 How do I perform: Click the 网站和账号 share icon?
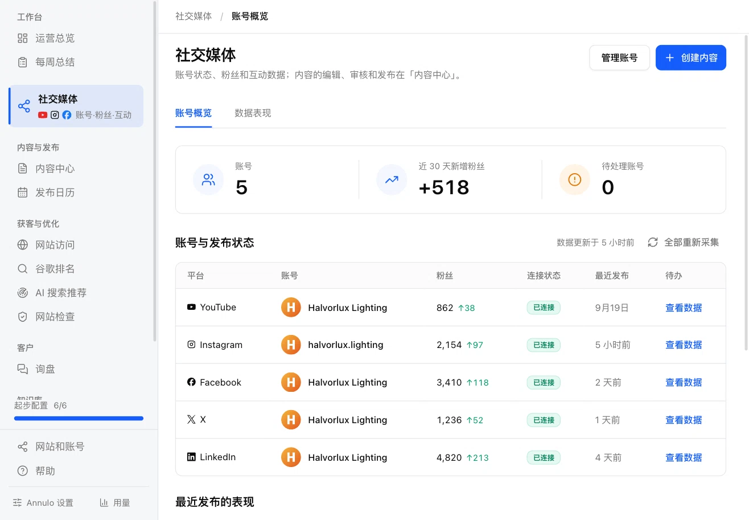pyautogui.click(x=23, y=447)
